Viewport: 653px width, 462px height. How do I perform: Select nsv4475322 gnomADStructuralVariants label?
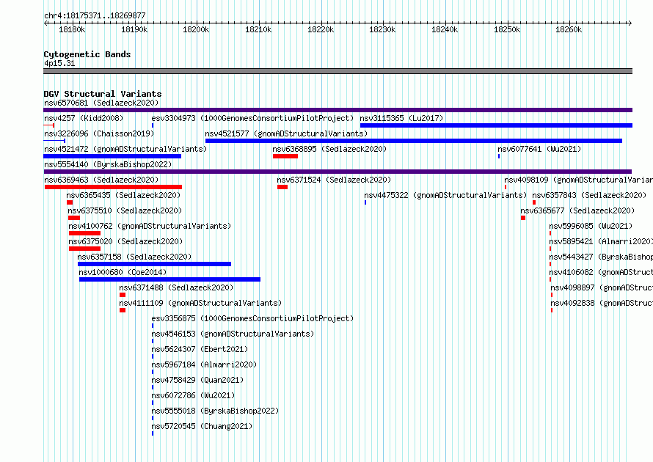[x=445, y=195]
